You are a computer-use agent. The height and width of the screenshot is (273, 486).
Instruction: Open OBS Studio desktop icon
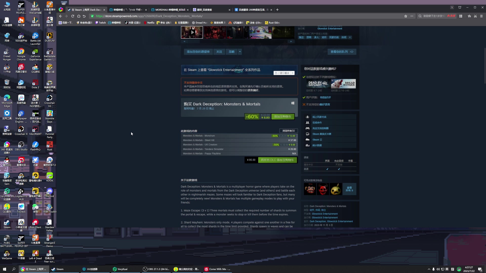[x=21, y=146]
